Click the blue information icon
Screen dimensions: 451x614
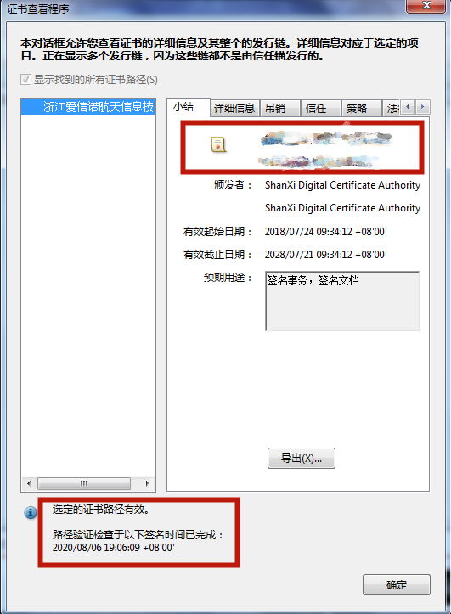tap(31, 512)
